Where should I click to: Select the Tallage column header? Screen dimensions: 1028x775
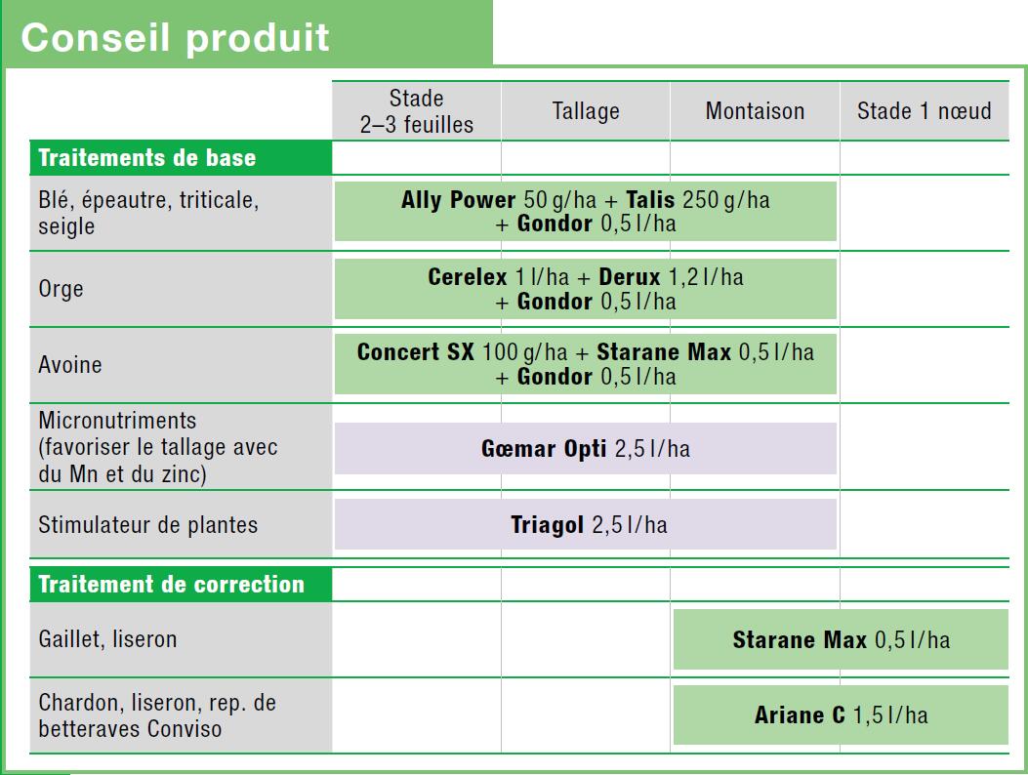pyautogui.click(x=586, y=111)
